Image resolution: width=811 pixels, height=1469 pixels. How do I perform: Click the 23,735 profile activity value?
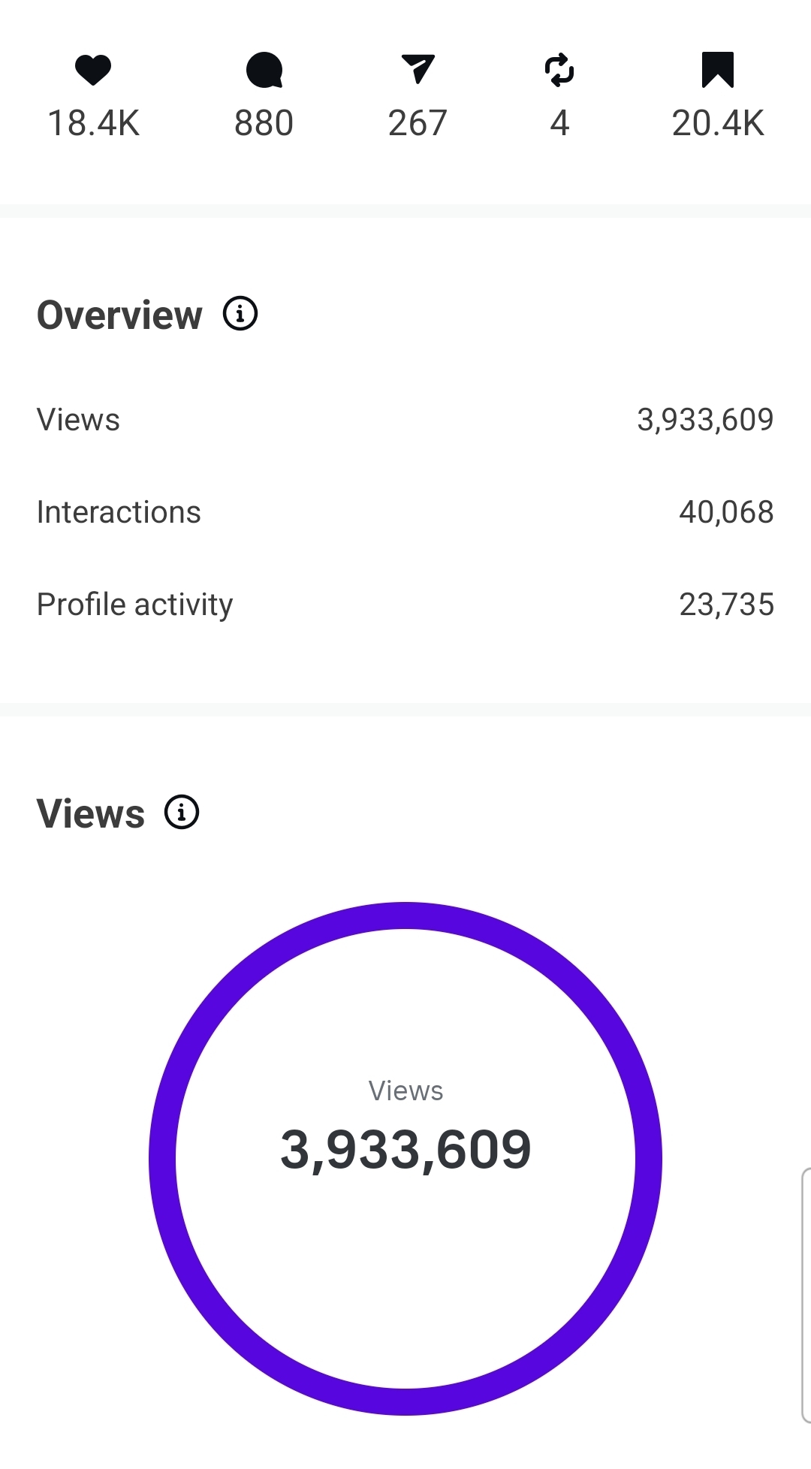click(x=725, y=605)
